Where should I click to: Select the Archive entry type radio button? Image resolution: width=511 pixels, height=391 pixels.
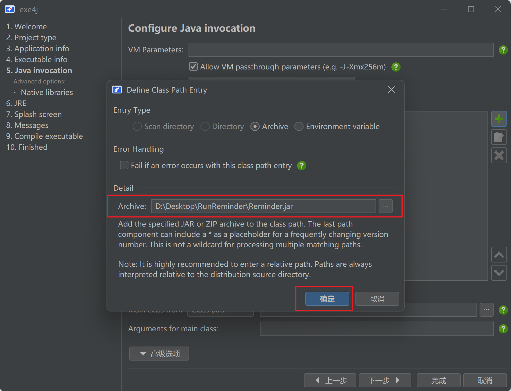coord(255,126)
